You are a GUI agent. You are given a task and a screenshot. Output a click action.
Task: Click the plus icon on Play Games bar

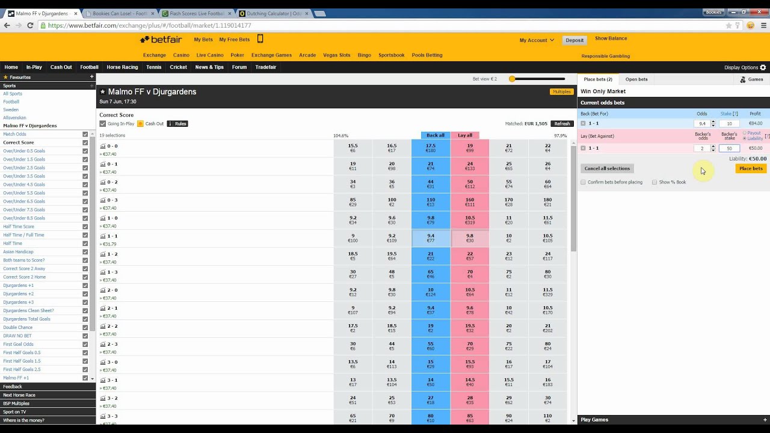pyautogui.click(x=765, y=420)
